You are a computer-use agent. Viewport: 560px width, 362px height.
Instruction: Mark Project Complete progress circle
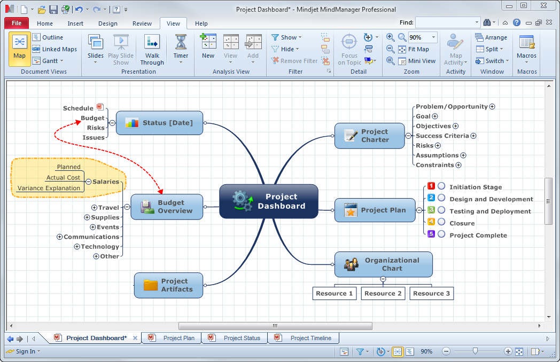(x=441, y=234)
